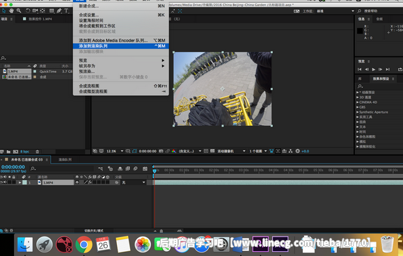Click first frame button in preview panel
The image size is (403, 256).
(x=360, y=70)
